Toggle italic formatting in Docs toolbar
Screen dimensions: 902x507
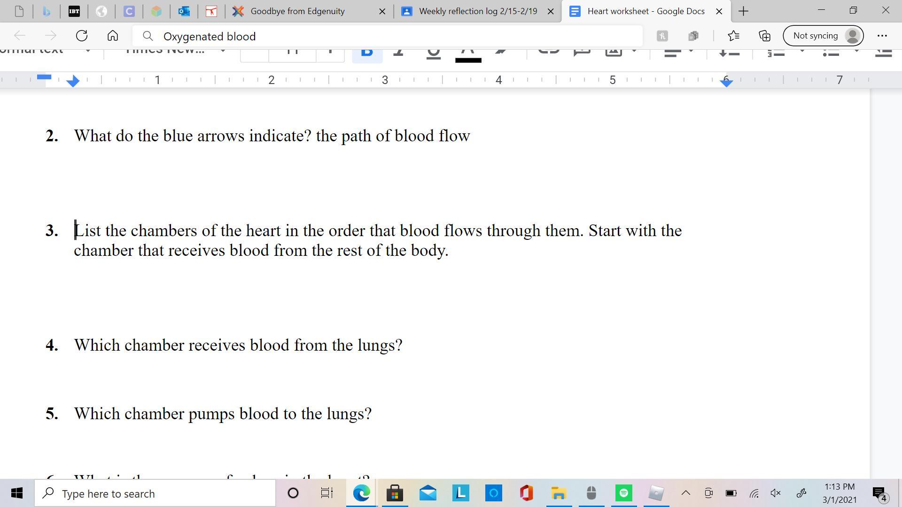point(399,52)
